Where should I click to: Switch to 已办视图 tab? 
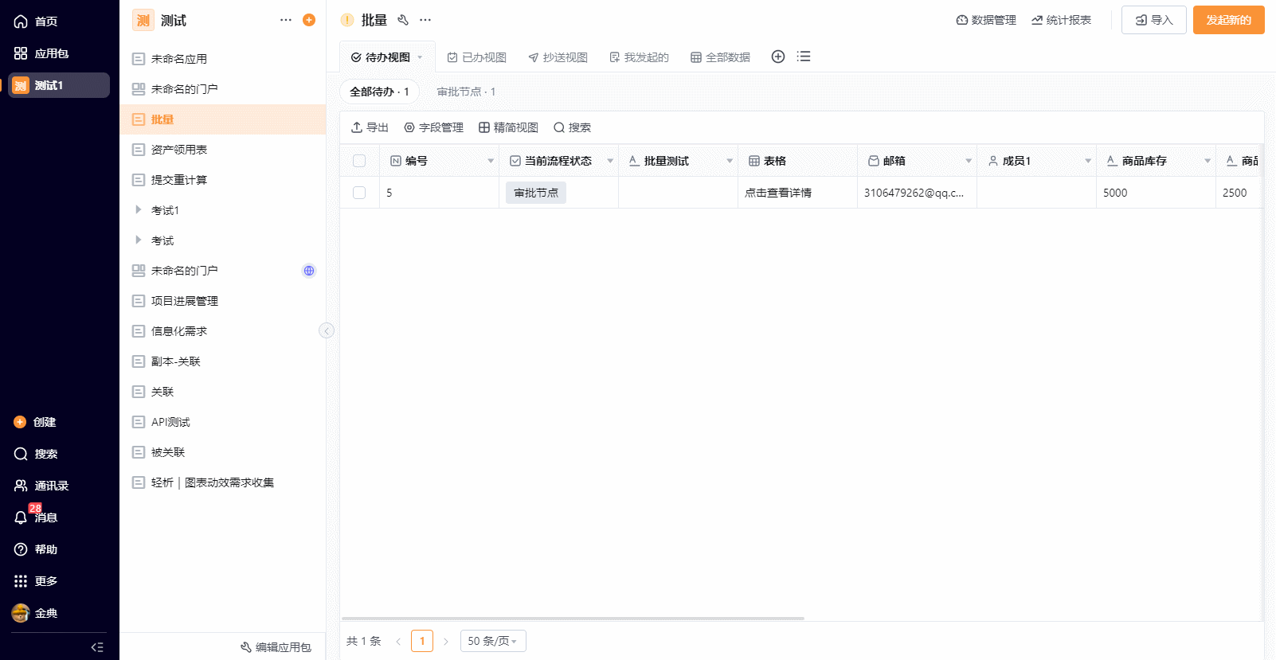(476, 57)
